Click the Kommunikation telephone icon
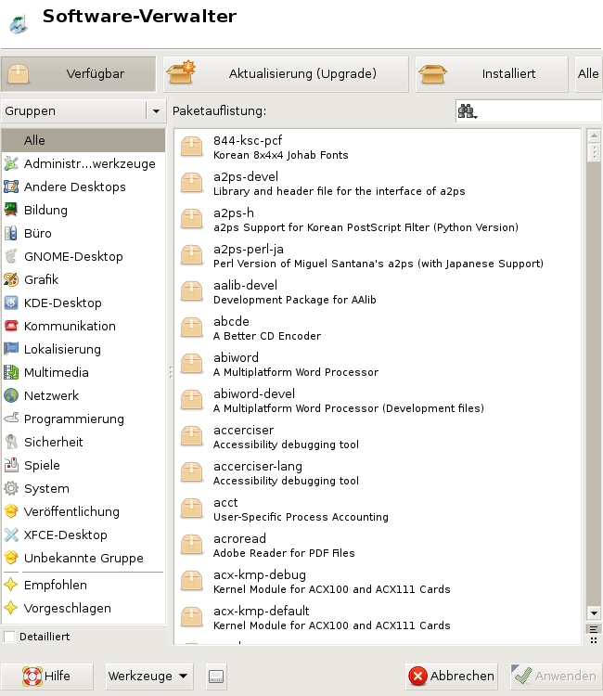Screen dimensions: 603x696 pos(11,326)
